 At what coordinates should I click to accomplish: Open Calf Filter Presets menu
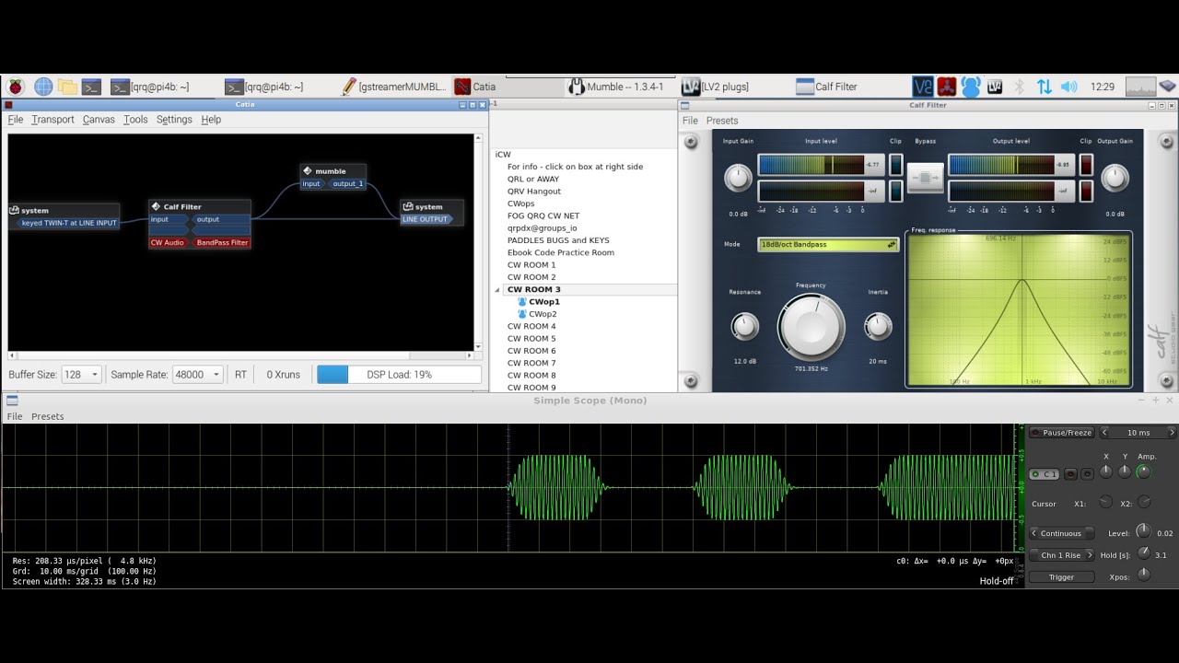tap(722, 121)
